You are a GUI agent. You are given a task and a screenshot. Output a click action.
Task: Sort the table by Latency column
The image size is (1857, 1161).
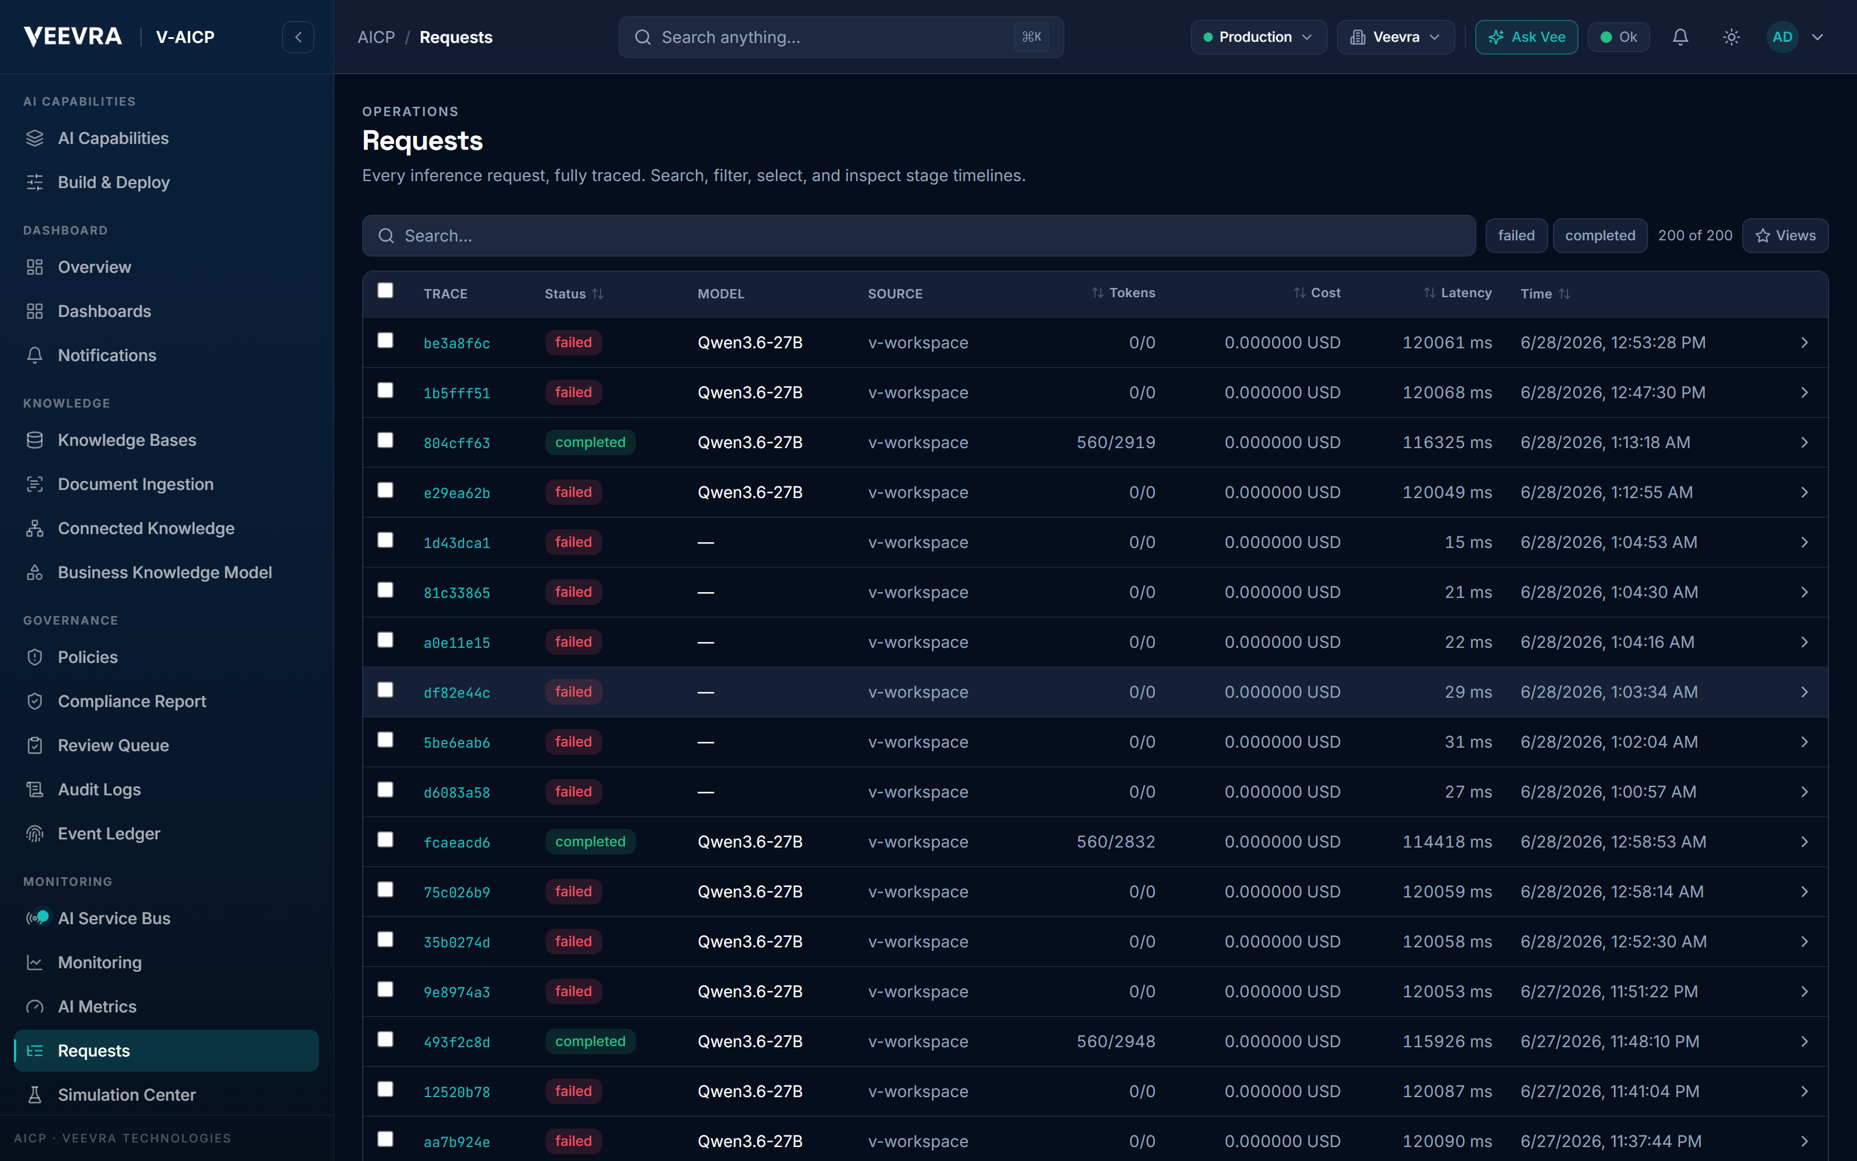coord(1457,293)
